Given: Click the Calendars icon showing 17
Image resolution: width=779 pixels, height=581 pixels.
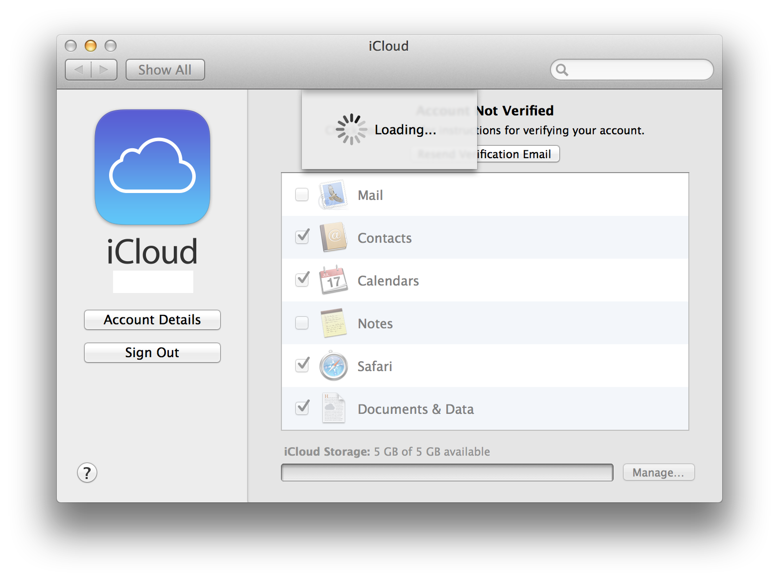Looking at the screenshot, I should [x=333, y=280].
